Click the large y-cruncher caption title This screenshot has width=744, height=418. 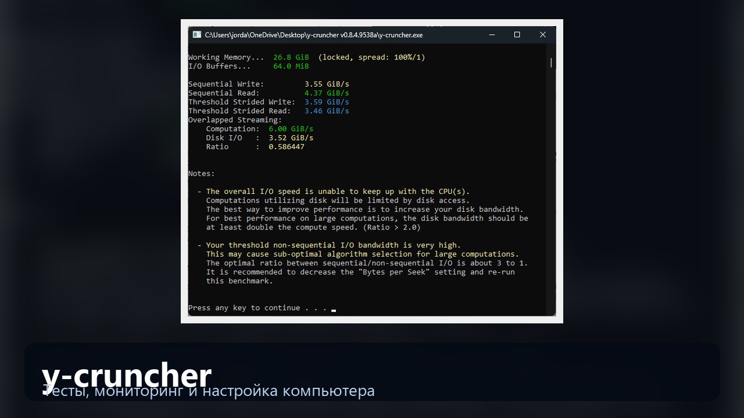[x=127, y=375]
